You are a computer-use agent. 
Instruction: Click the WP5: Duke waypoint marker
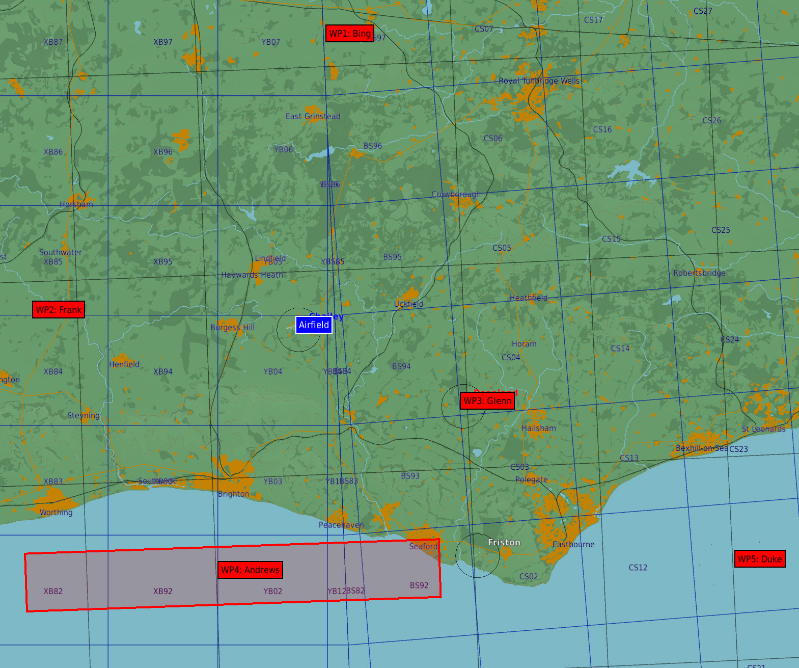pyautogui.click(x=759, y=559)
